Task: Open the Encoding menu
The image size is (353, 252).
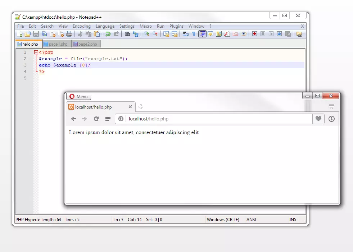Action: [81, 26]
